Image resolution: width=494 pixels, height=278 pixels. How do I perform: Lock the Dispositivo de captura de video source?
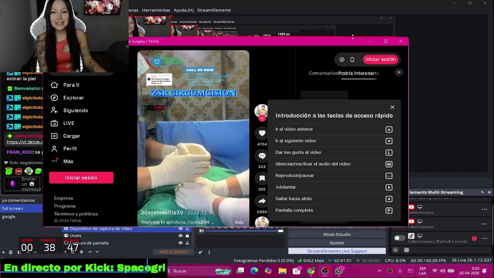[187, 229]
